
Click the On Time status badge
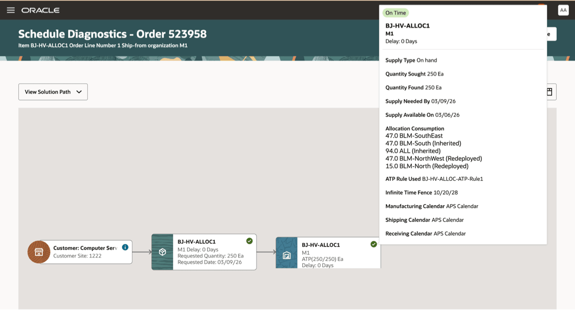pos(395,13)
